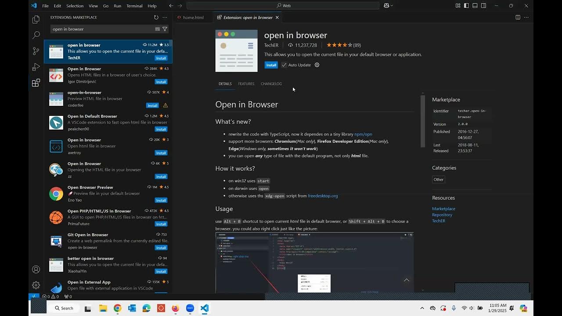Open the Explorer view in activity bar

36,20
